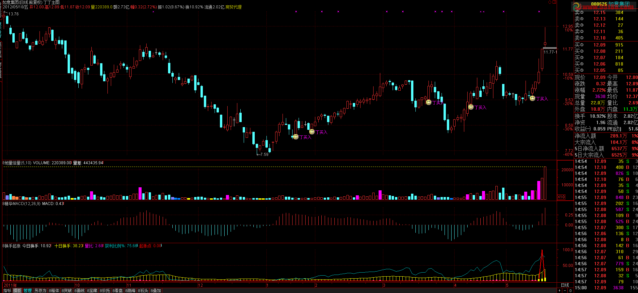Click the smiley buy signal near 7.59 low
Screen dimensions: 638x293
pyautogui.click(x=296, y=137)
